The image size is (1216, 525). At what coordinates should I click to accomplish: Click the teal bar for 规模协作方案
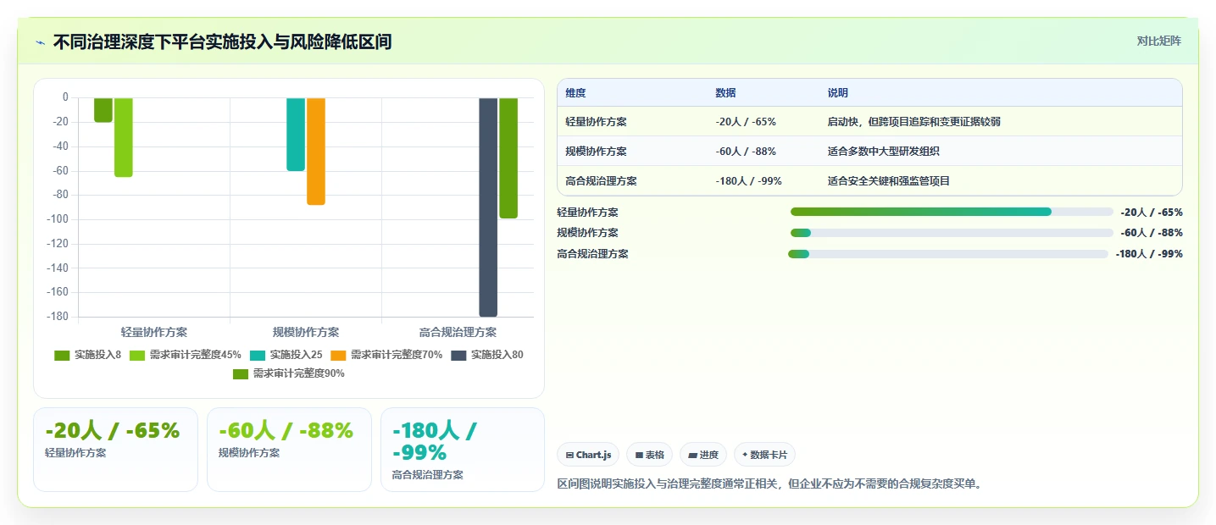click(x=296, y=135)
